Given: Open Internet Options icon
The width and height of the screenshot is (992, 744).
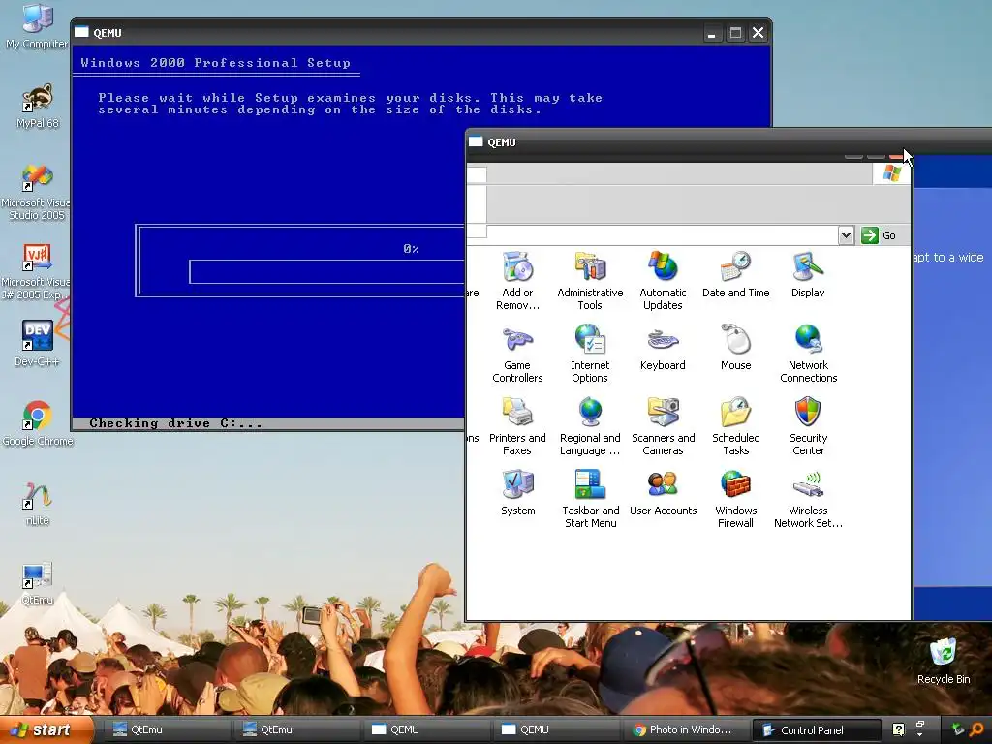Looking at the screenshot, I should (590, 353).
